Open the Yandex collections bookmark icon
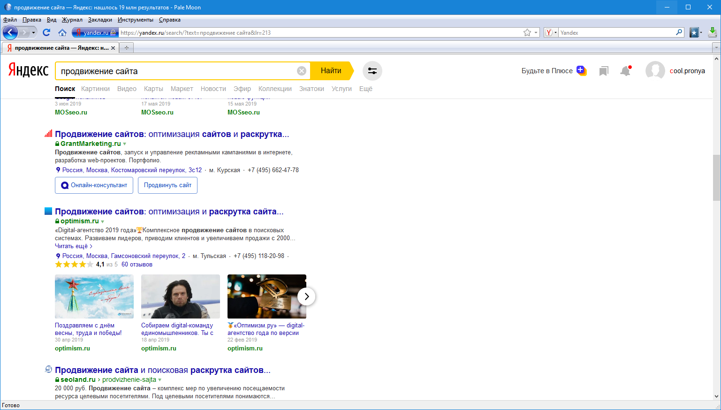This screenshot has height=410, width=721. click(604, 71)
